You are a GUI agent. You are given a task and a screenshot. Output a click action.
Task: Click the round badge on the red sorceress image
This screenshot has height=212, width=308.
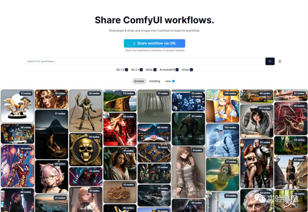click(106, 115)
